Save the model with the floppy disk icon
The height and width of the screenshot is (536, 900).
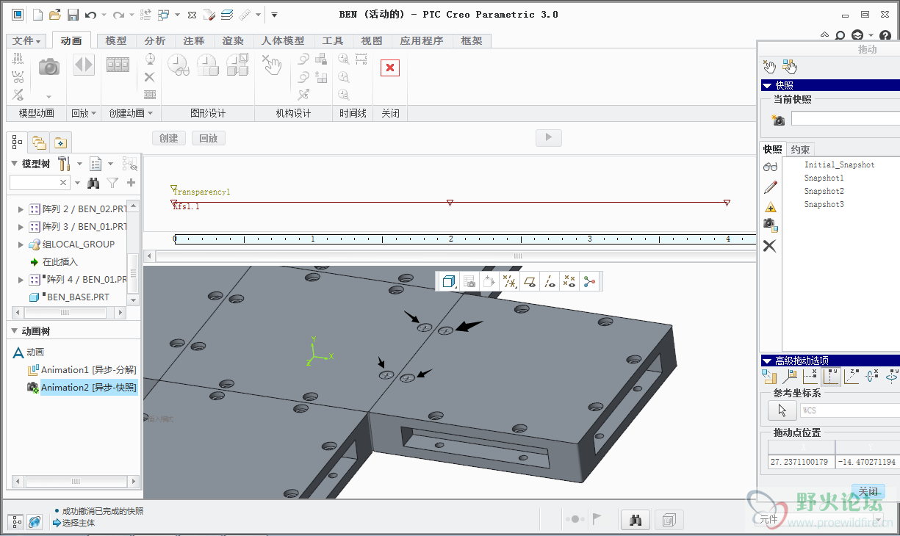[73, 14]
